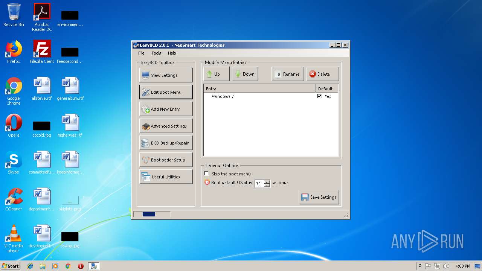The height and width of the screenshot is (271, 482).
Task: Enable Skip the boot menu checkbox
Action: point(207,174)
